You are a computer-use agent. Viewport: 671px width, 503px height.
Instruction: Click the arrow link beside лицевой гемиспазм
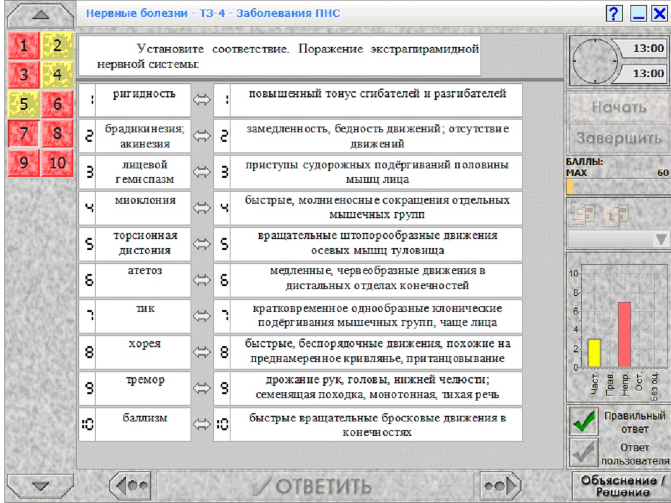pos(201,172)
